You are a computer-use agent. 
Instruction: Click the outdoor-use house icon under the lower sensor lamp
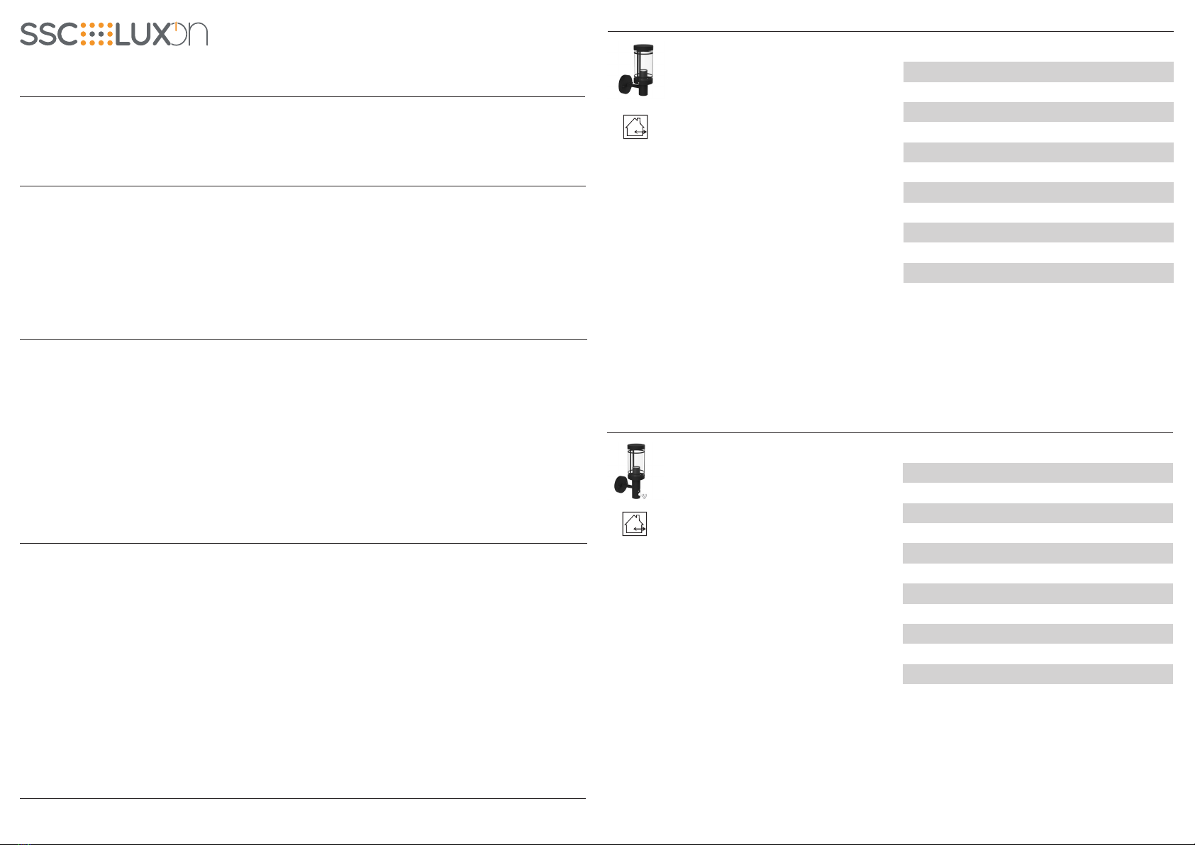click(635, 524)
